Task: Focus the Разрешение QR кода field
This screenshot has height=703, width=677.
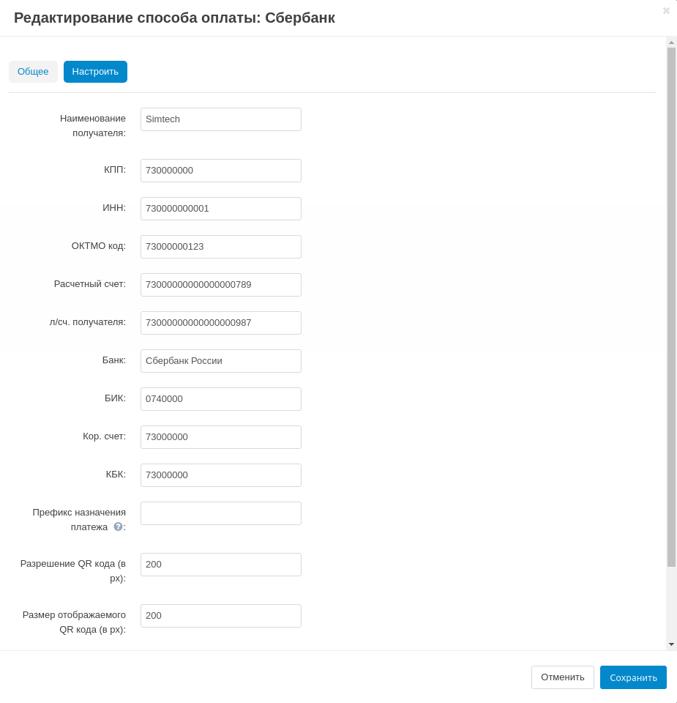Action: tap(220, 565)
